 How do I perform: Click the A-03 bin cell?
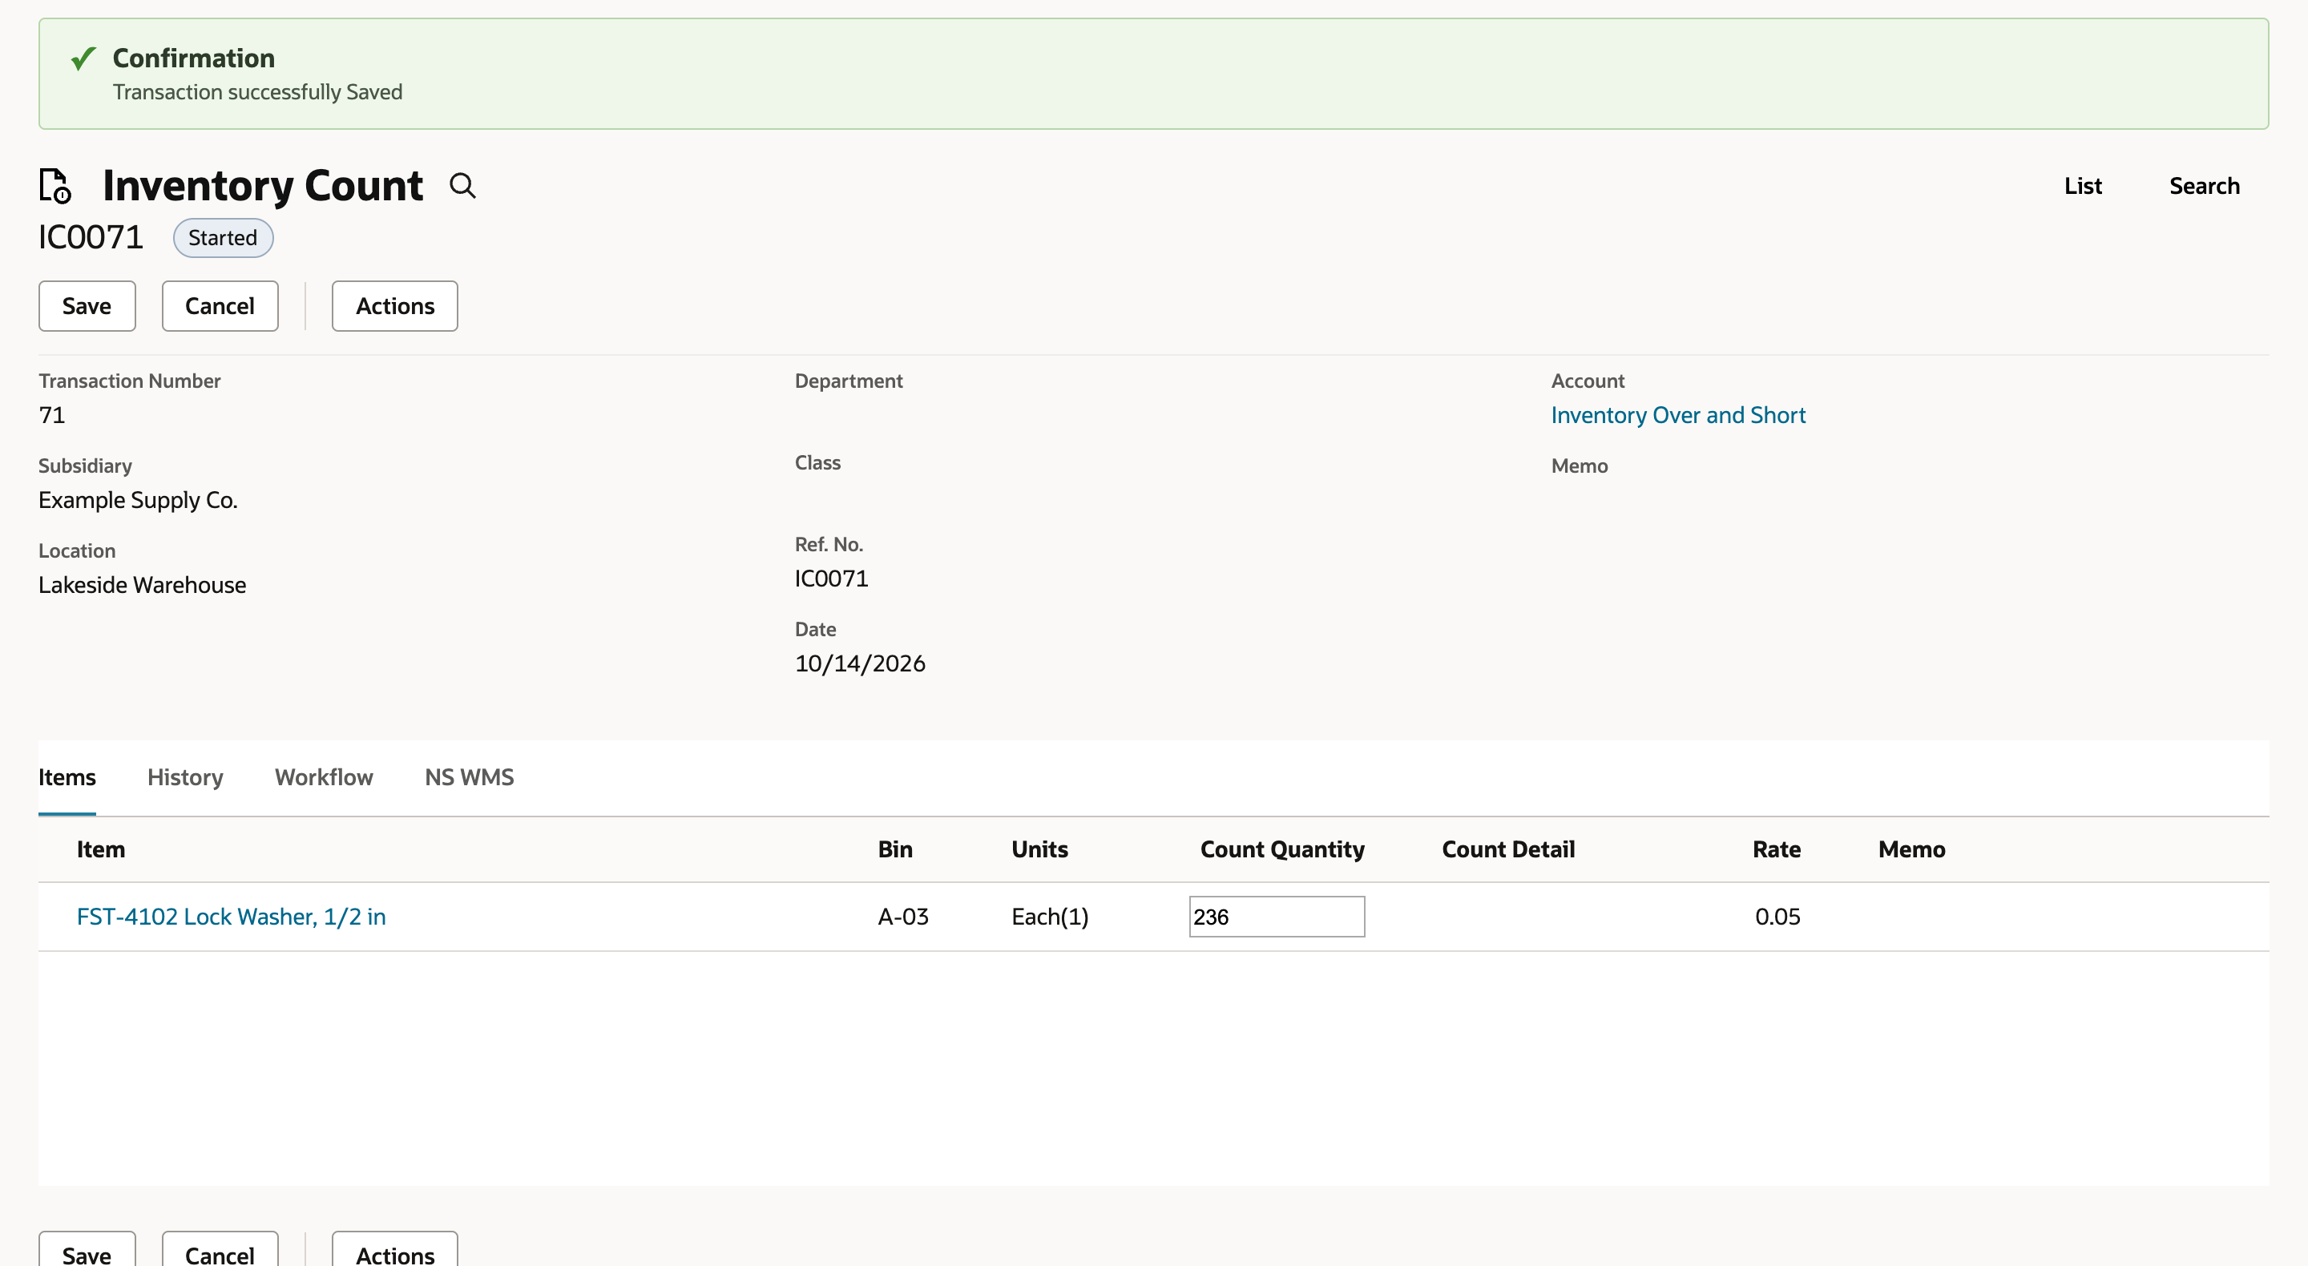[903, 916]
